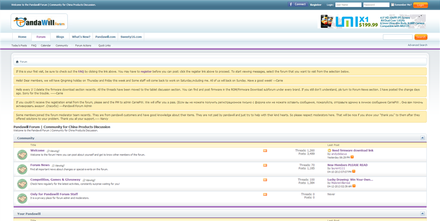Expand the Community dropdown menu
Viewport: 440px width, 221px height.
point(62,45)
